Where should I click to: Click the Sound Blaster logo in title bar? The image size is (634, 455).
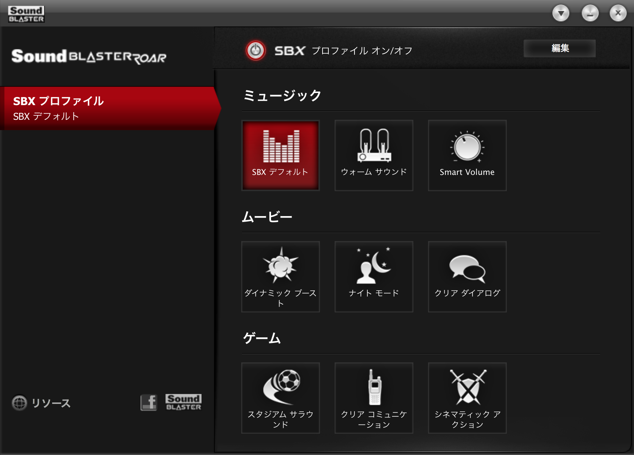26,14
